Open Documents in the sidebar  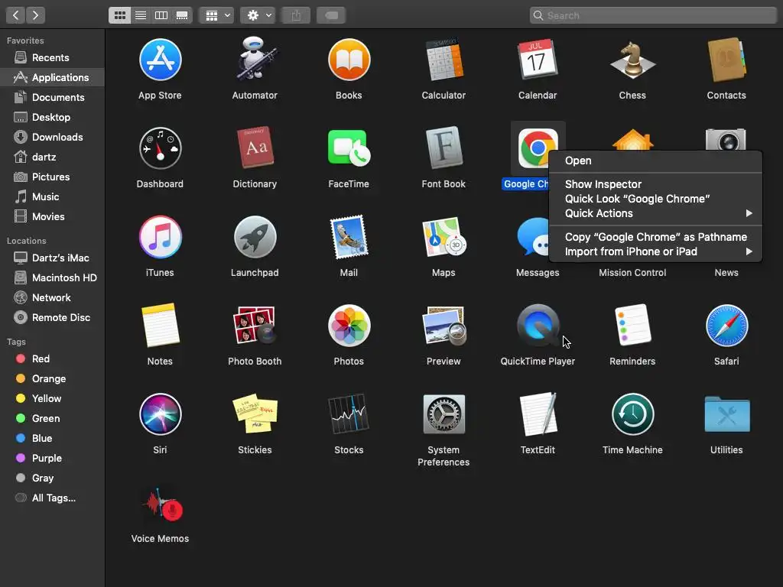(x=52, y=97)
